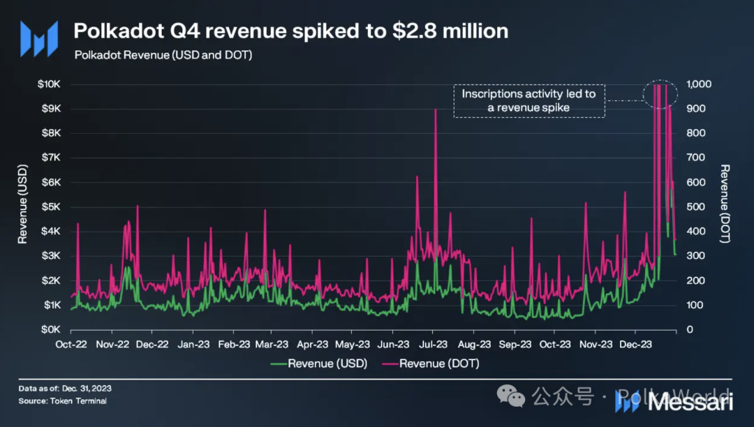Screen dimensions: 754x427
Task: Click the '700' right axis label
Action: pyautogui.click(x=696, y=158)
